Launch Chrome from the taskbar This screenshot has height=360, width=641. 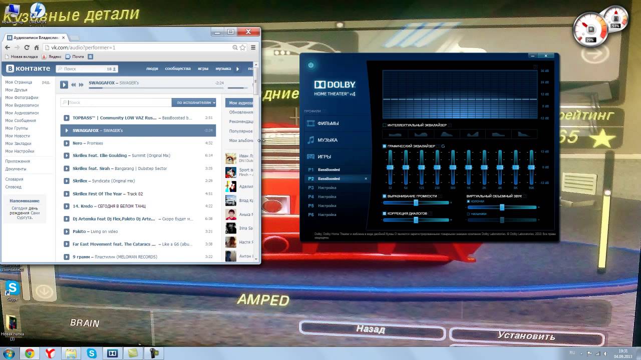[x=30, y=353]
